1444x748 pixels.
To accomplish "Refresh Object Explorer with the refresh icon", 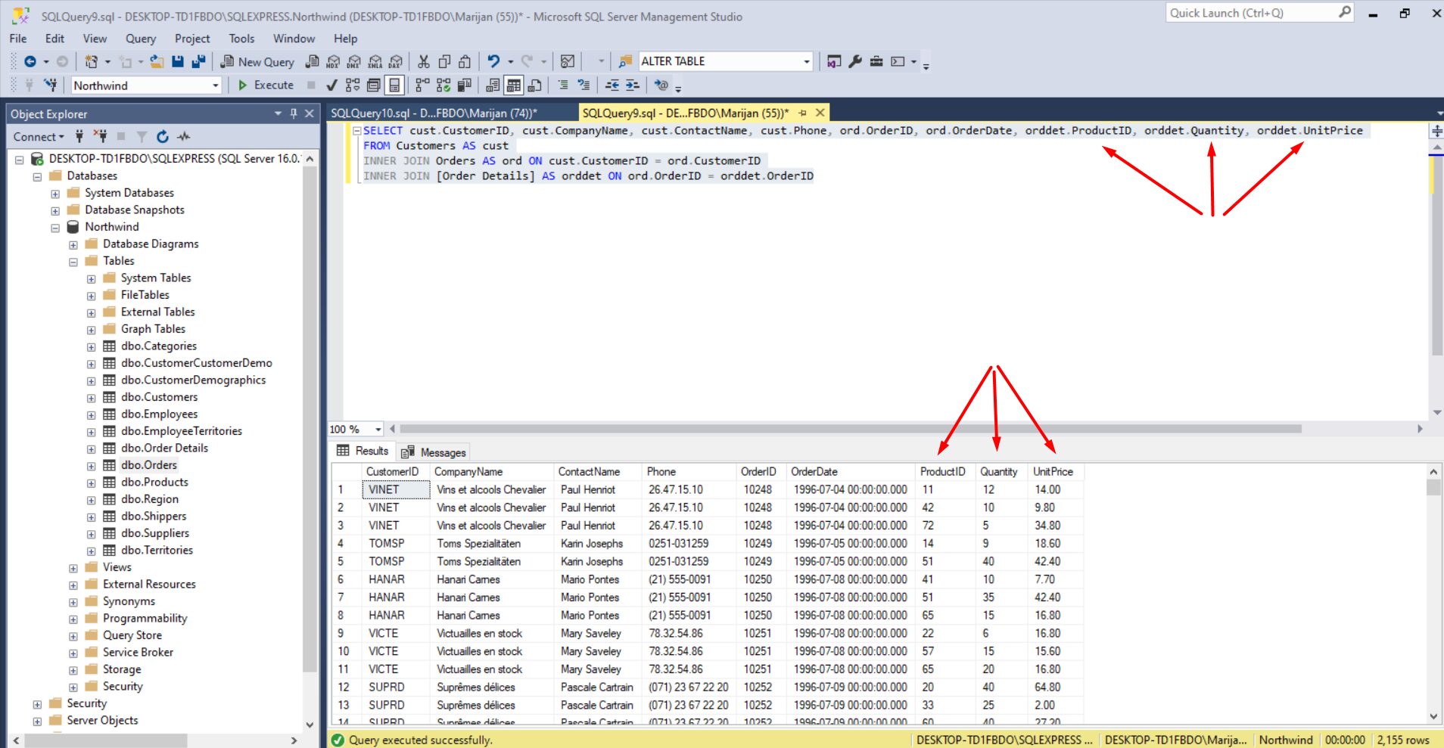I will click(163, 137).
